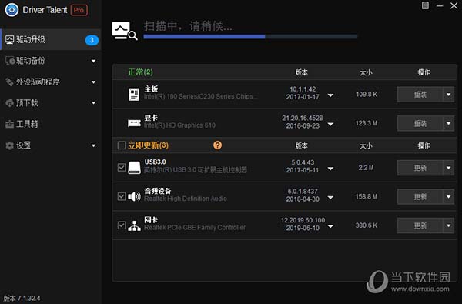
Task: Click the 正常(2) section header
Action: (x=140, y=72)
